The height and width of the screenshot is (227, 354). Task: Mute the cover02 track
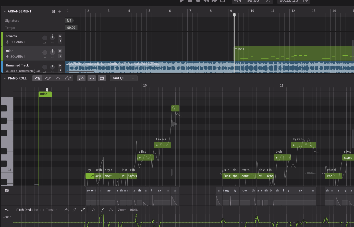pyautogui.click(x=60, y=37)
